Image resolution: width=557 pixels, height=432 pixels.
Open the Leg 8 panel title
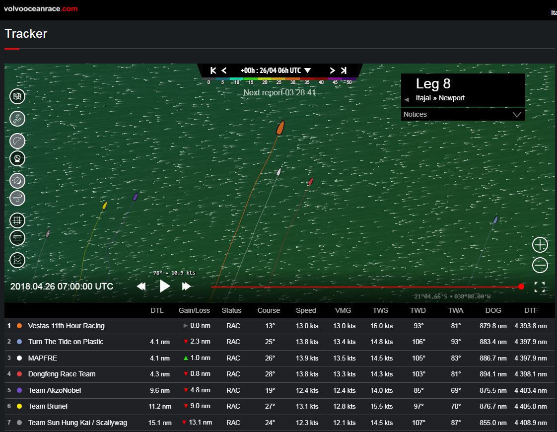click(433, 84)
